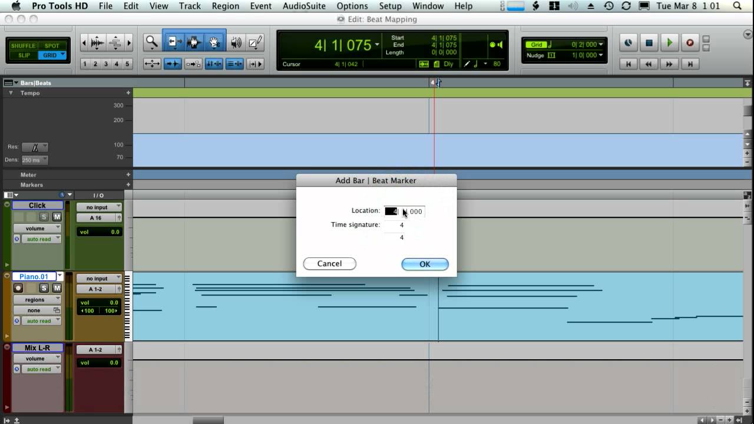Collapse the Tempo ruler expander
Viewport: 754px width, 424px height.
click(11, 93)
